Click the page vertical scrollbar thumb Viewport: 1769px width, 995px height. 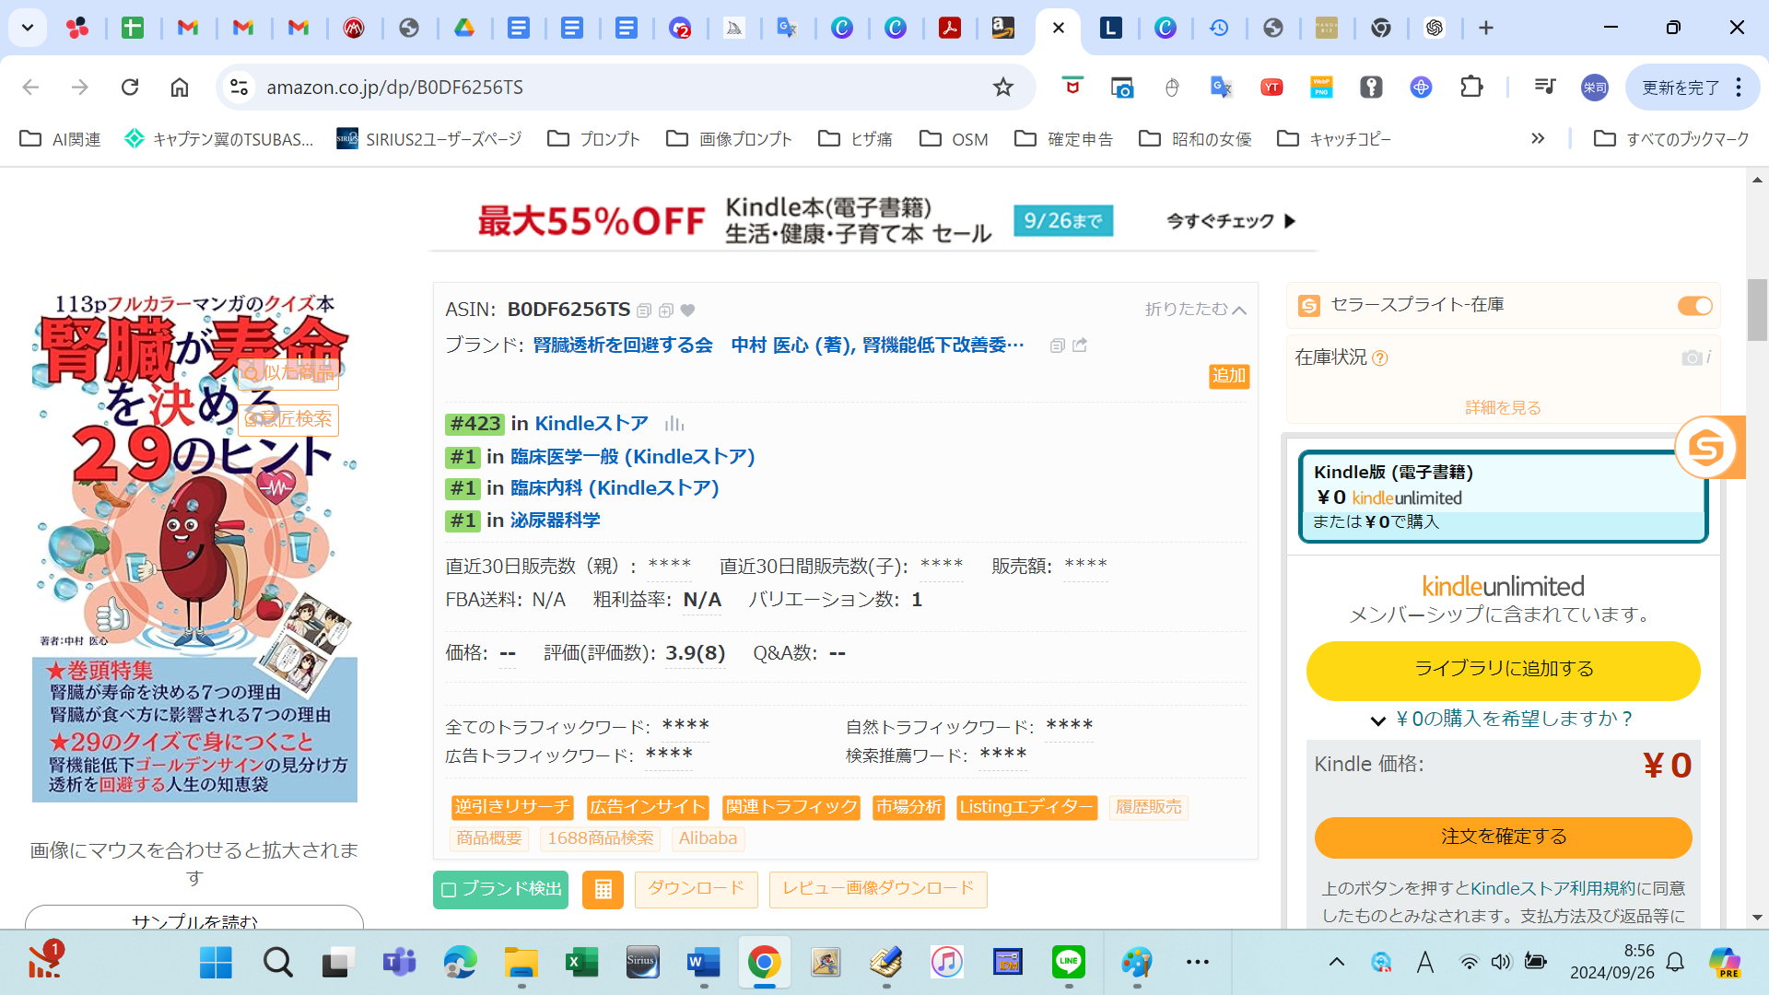click(x=1757, y=310)
